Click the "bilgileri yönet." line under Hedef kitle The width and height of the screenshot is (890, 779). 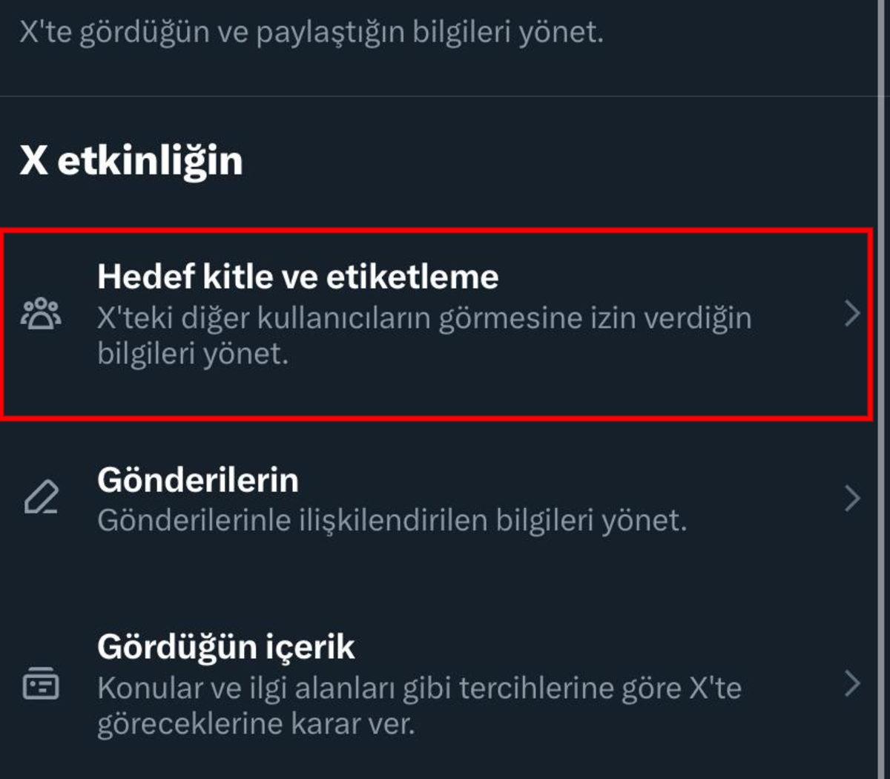coord(193,354)
